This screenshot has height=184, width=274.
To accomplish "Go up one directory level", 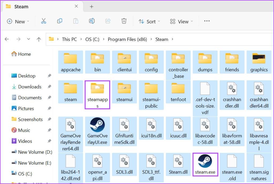I will [x=39, y=39].
